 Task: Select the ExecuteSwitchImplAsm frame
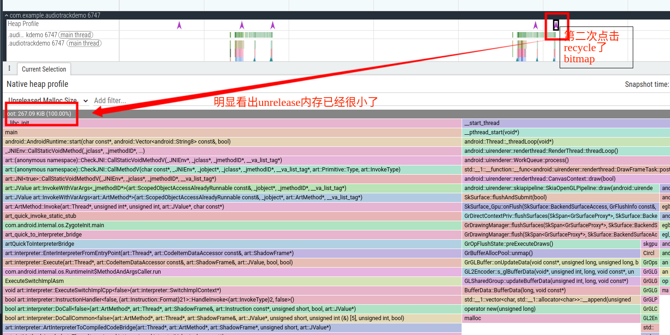(x=232, y=281)
